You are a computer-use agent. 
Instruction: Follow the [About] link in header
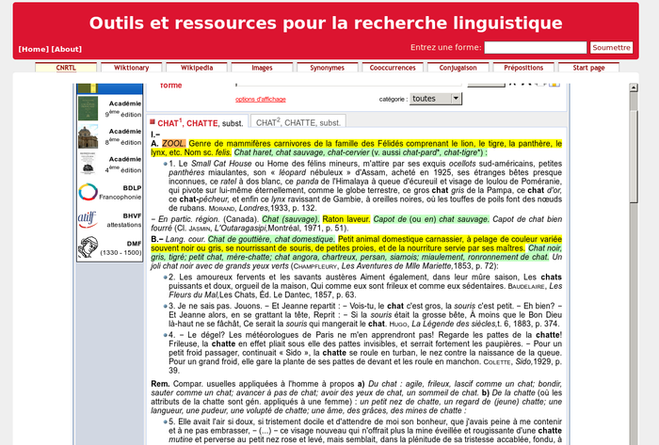click(67, 49)
